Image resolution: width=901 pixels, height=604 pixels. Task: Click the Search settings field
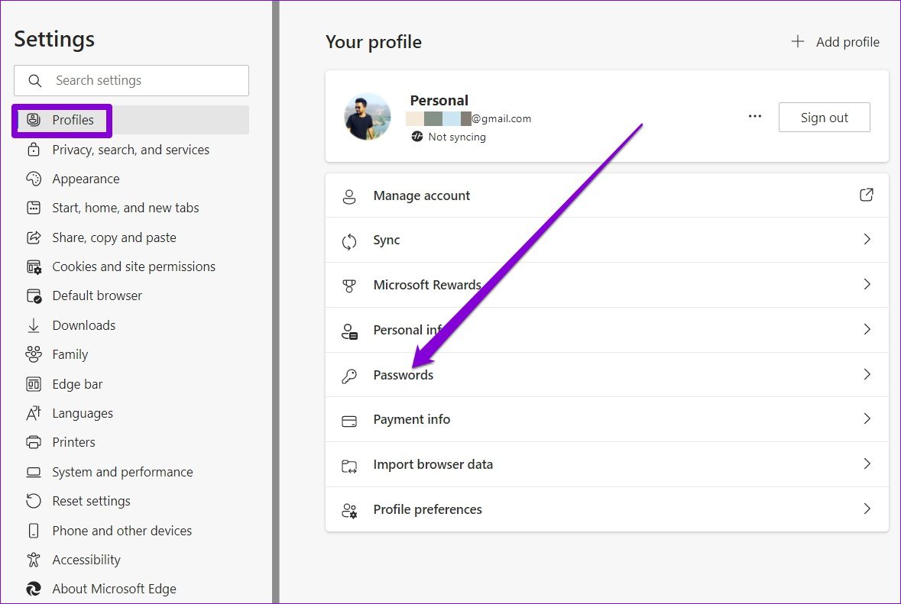coord(131,80)
